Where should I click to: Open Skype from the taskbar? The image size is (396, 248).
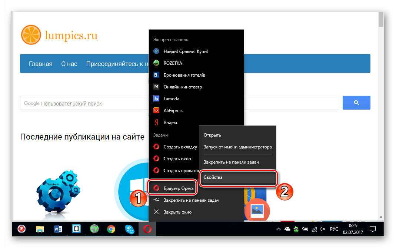point(129,229)
